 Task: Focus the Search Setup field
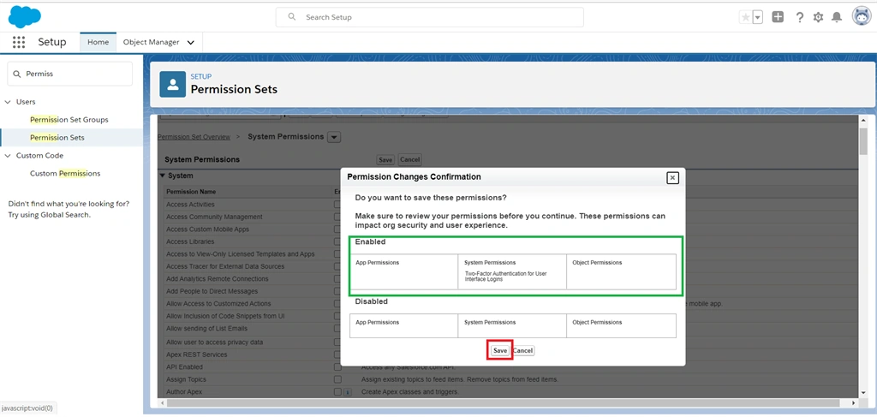coord(430,17)
